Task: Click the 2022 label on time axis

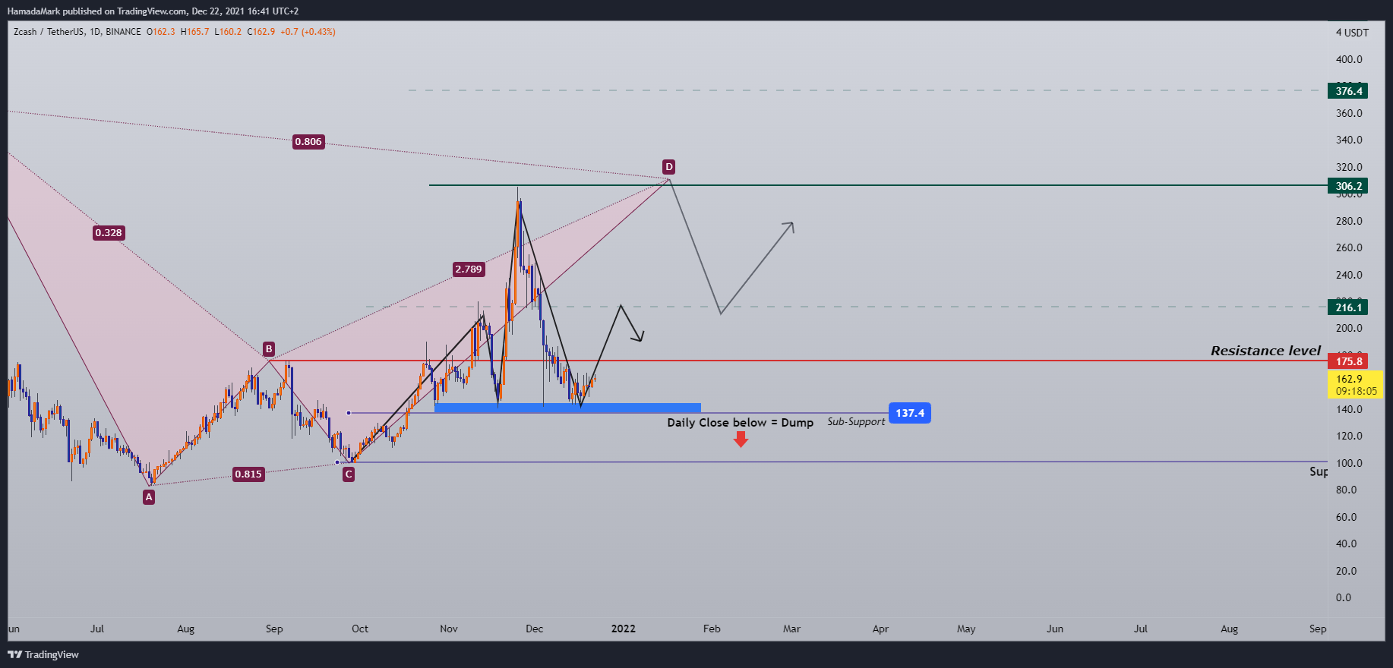Action: click(x=624, y=629)
